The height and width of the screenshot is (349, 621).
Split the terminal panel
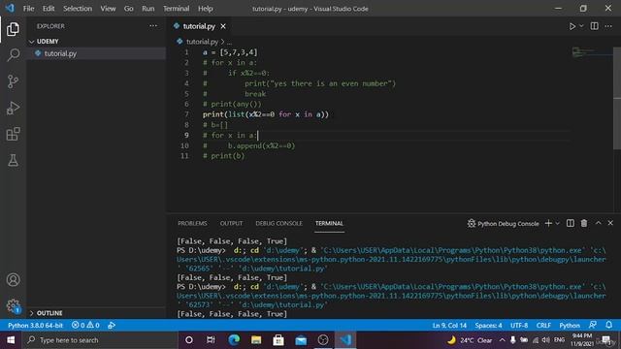(x=571, y=224)
